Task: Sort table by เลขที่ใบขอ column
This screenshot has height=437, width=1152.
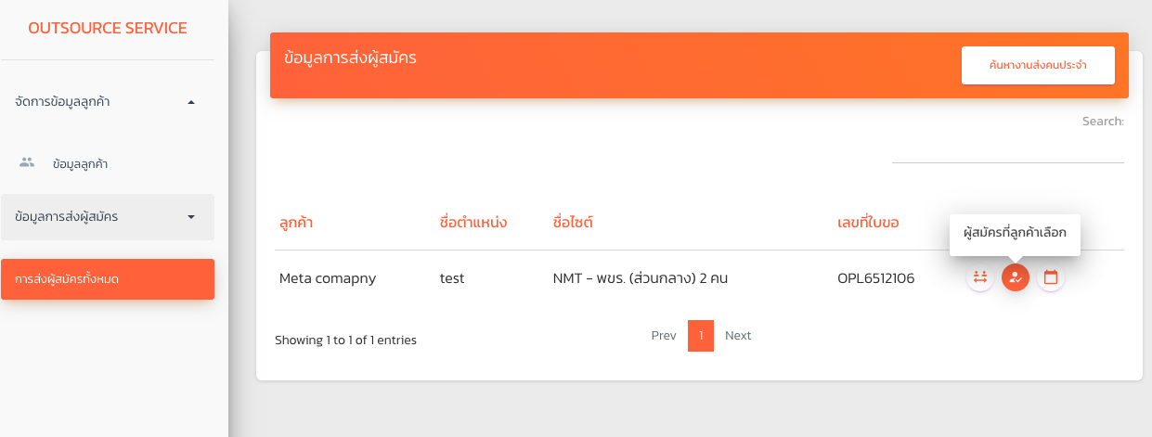Action: tap(868, 224)
